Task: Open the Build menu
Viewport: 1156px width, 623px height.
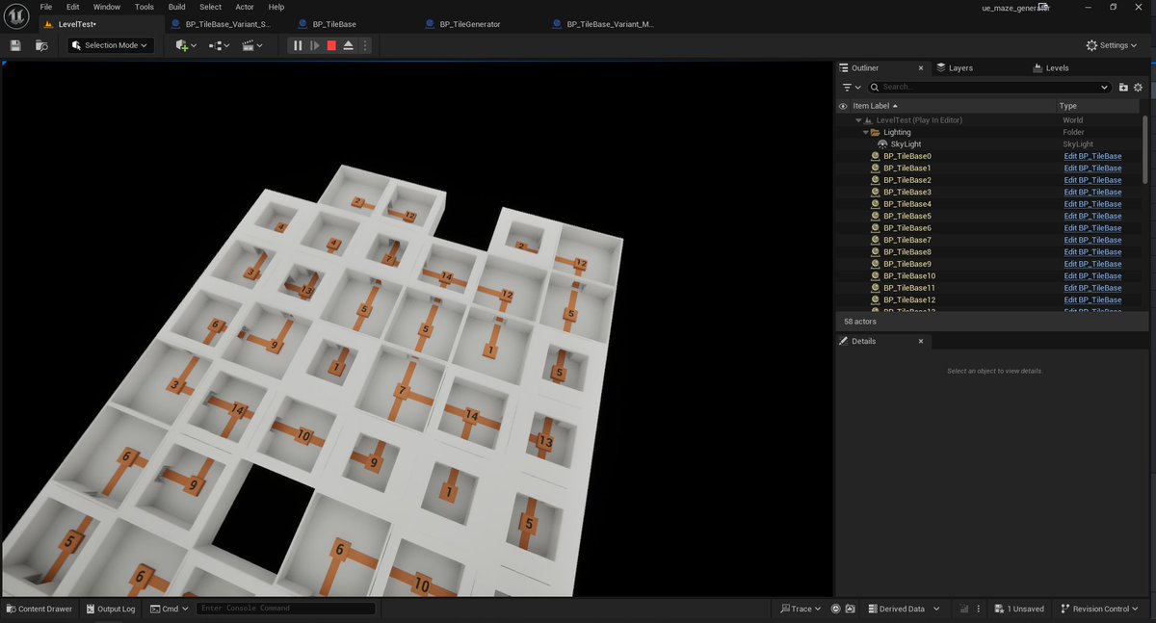Action: coord(176,7)
